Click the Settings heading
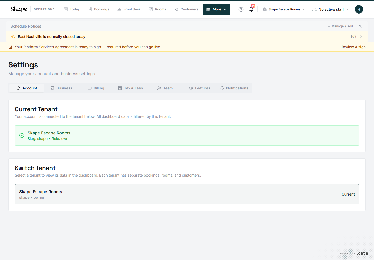The height and width of the screenshot is (260, 374). (x=23, y=65)
